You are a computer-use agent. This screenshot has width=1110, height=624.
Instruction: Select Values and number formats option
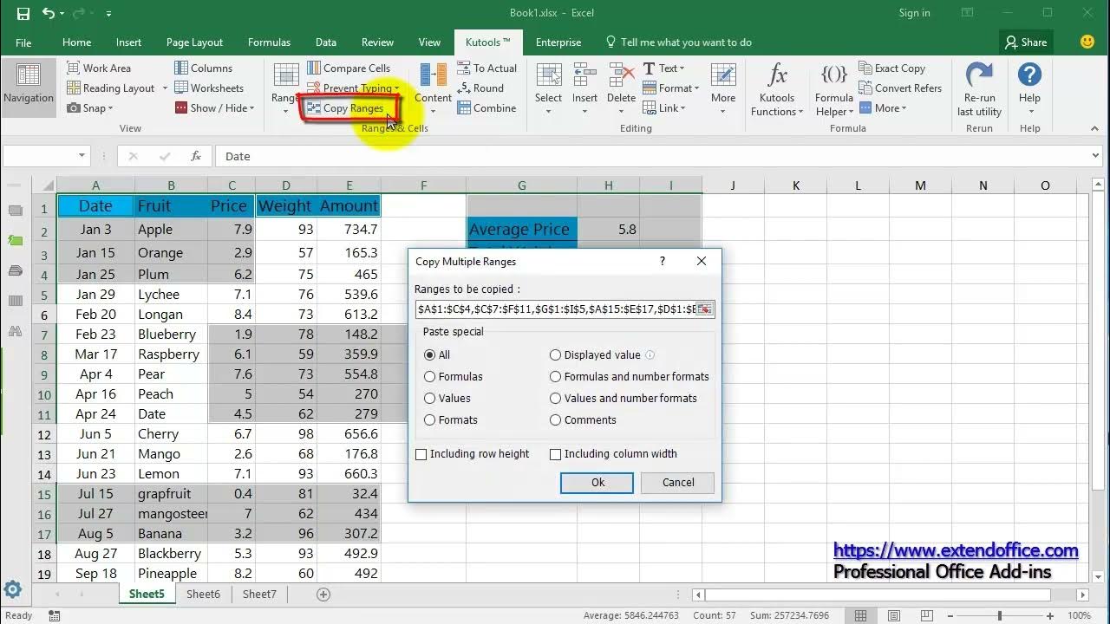pos(624,398)
